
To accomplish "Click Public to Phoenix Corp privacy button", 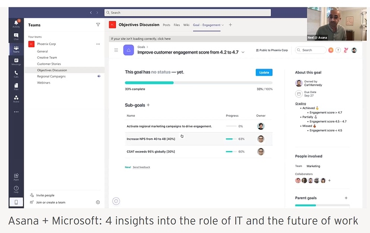I will (272, 50).
